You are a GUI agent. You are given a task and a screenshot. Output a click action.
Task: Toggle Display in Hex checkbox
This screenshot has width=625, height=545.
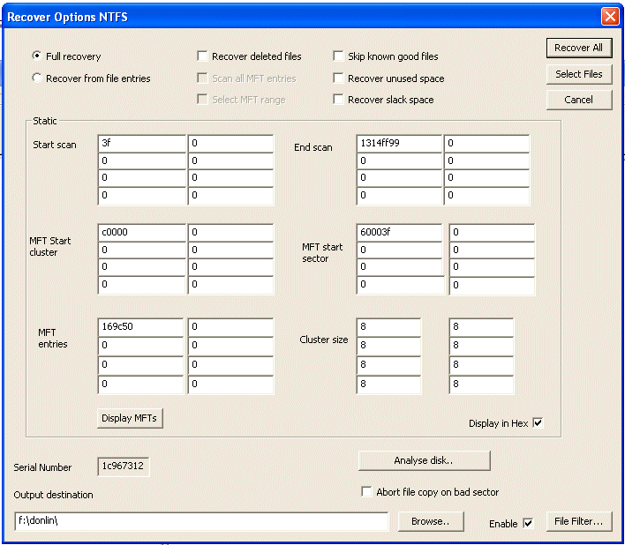pos(538,423)
